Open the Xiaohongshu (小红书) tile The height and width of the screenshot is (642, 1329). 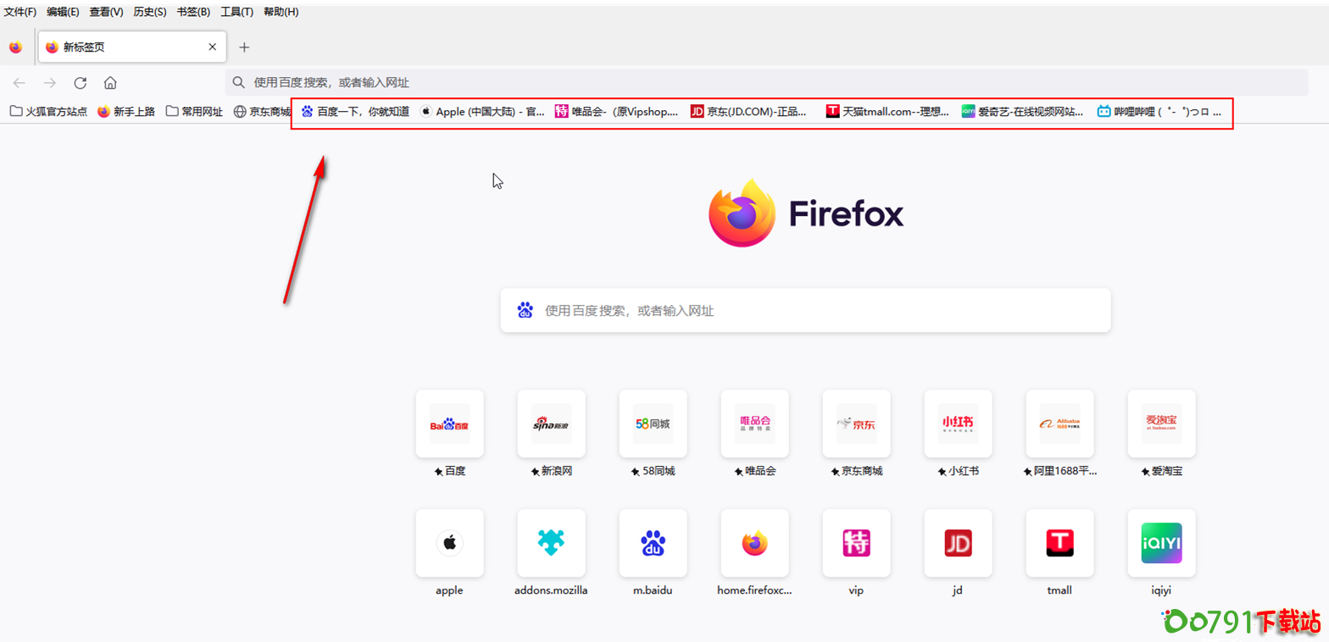[x=958, y=423]
